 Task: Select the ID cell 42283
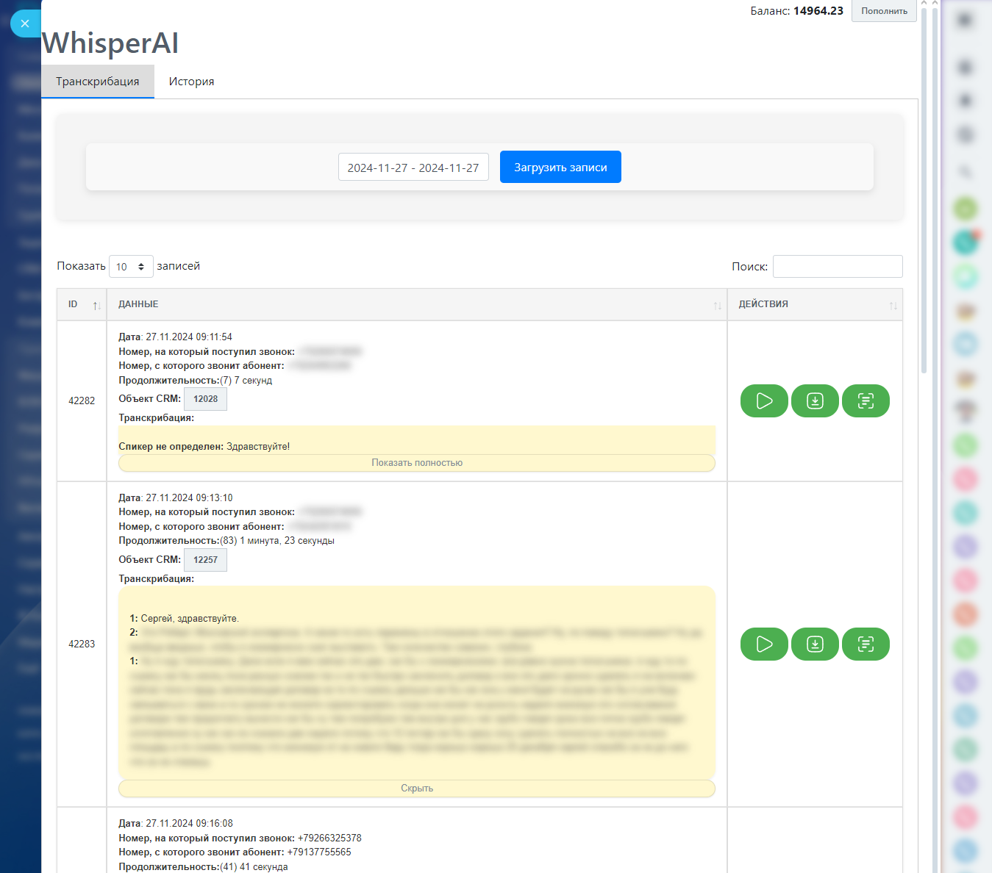pos(82,644)
